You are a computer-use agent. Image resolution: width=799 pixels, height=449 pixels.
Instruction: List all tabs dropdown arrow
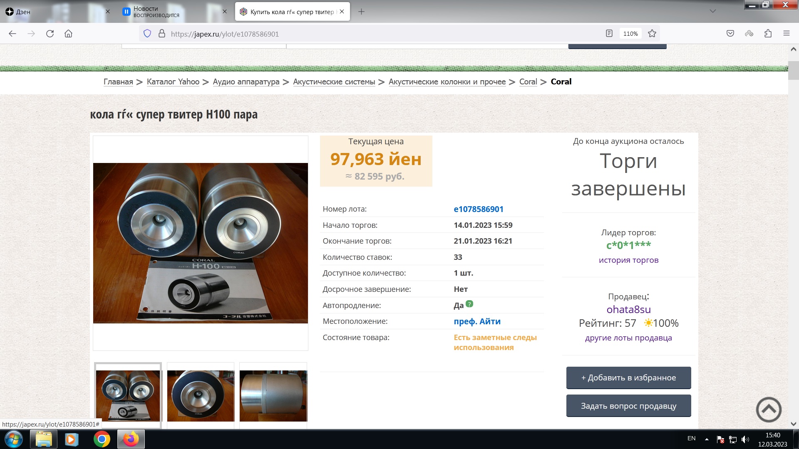point(713,12)
